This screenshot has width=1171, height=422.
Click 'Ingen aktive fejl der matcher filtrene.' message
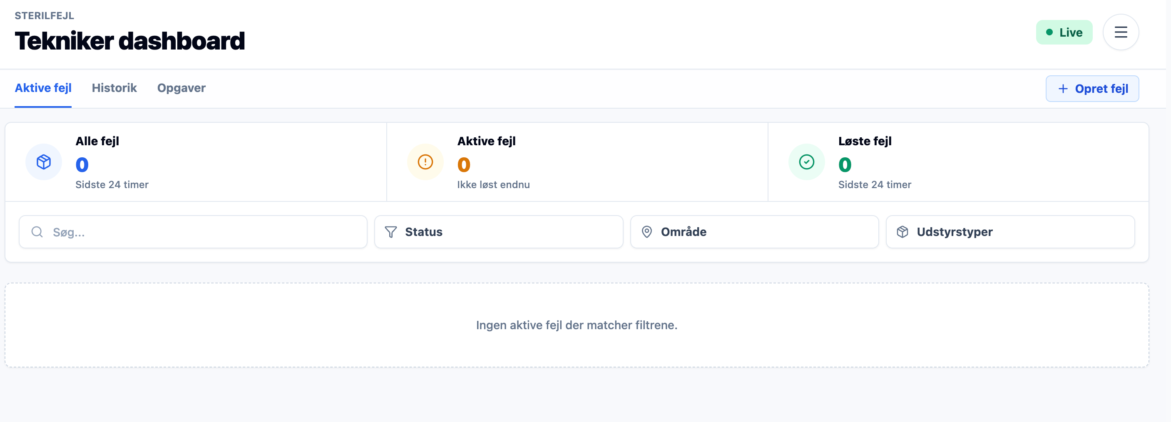pos(577,325)
